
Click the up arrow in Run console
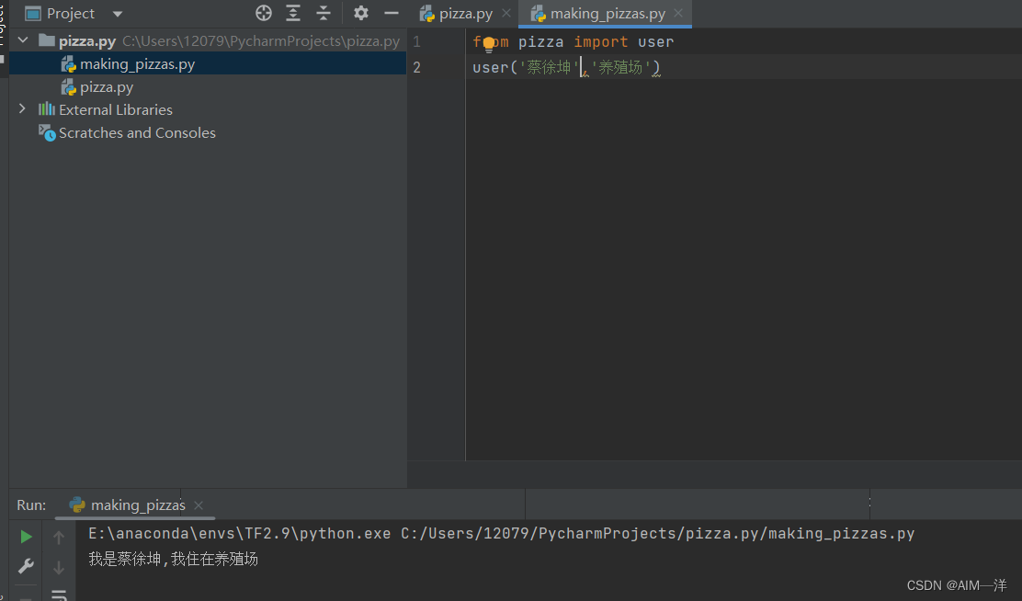click(x=59, y=537)
